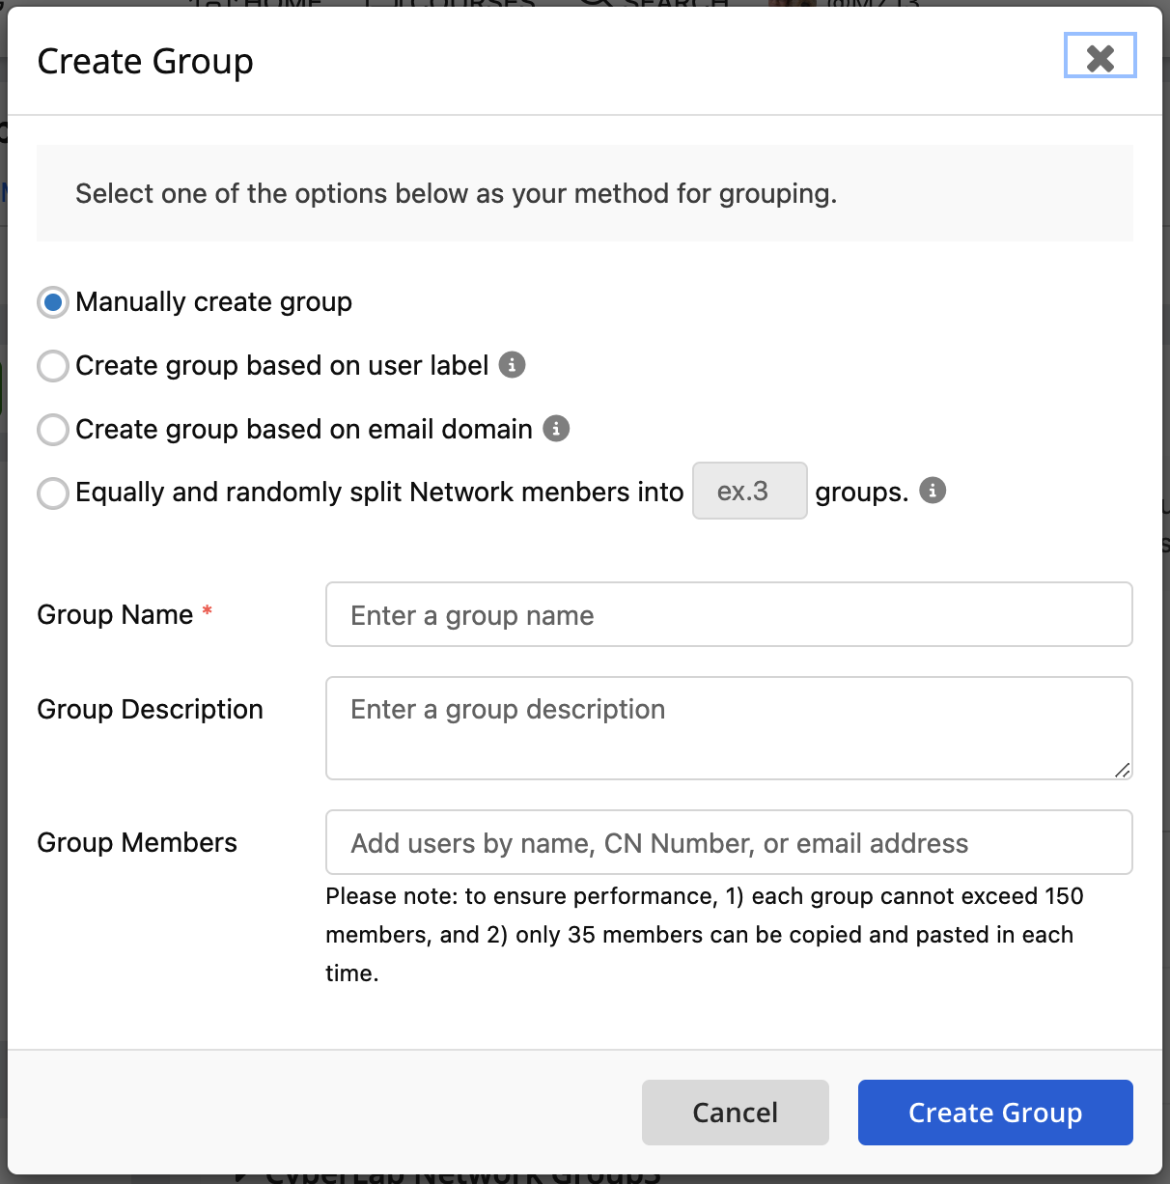Click the info icon after the split groups option
Viewport: 1170px width, 1184px height.
[x=933, y=491]
